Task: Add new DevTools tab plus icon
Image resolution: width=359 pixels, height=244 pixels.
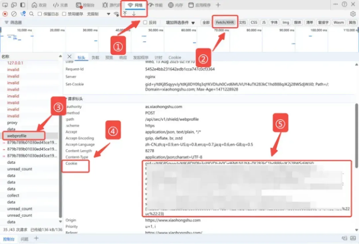Action: pos(218,5)
